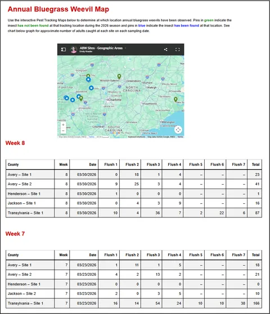This screenshot has height=314, width=270.
Task: Open the ABW Sites - Geographic Areas title
Action: (x=101, y=48)
